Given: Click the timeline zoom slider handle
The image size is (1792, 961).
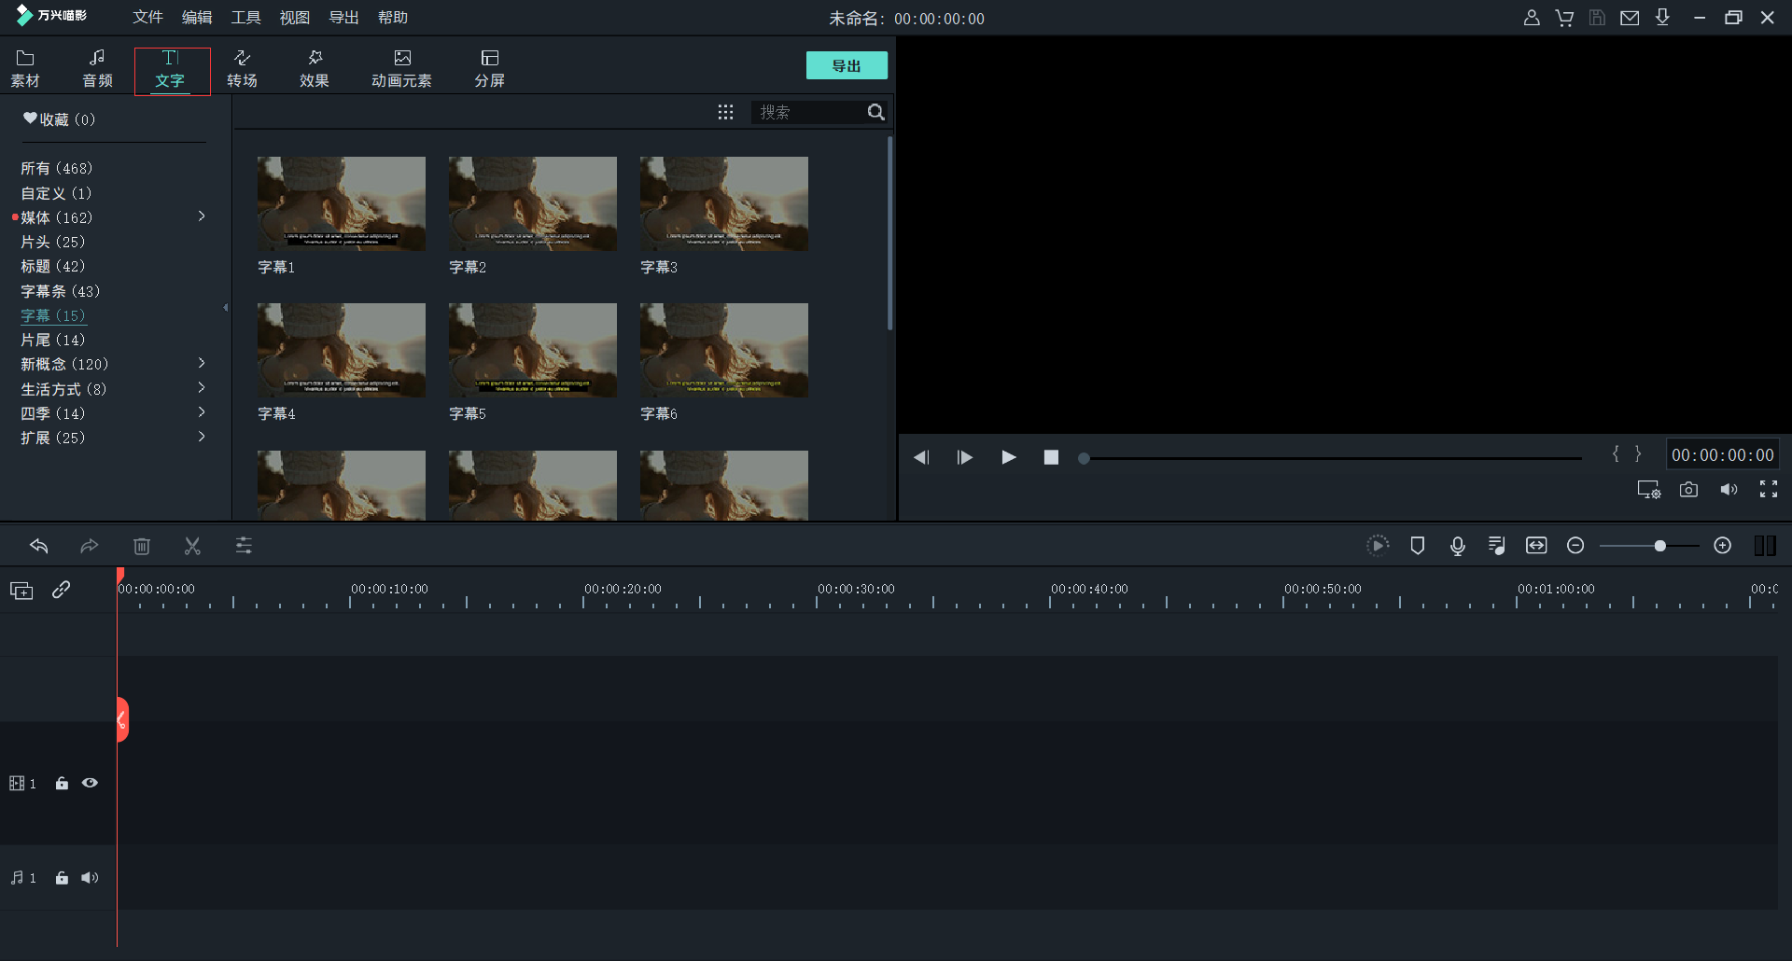Looking at the screenshot, I should pos(1659,546).
